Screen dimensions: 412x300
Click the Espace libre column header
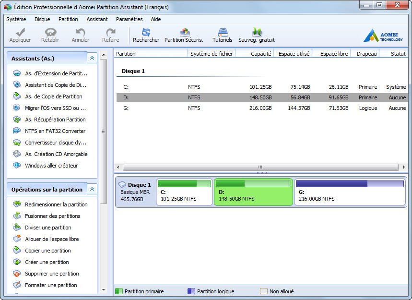click(331, 54)
